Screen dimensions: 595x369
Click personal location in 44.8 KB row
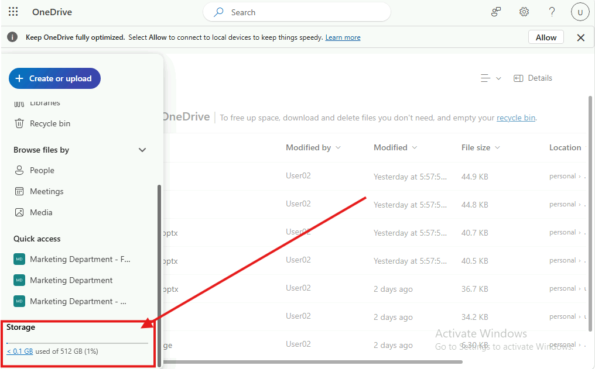562,204
